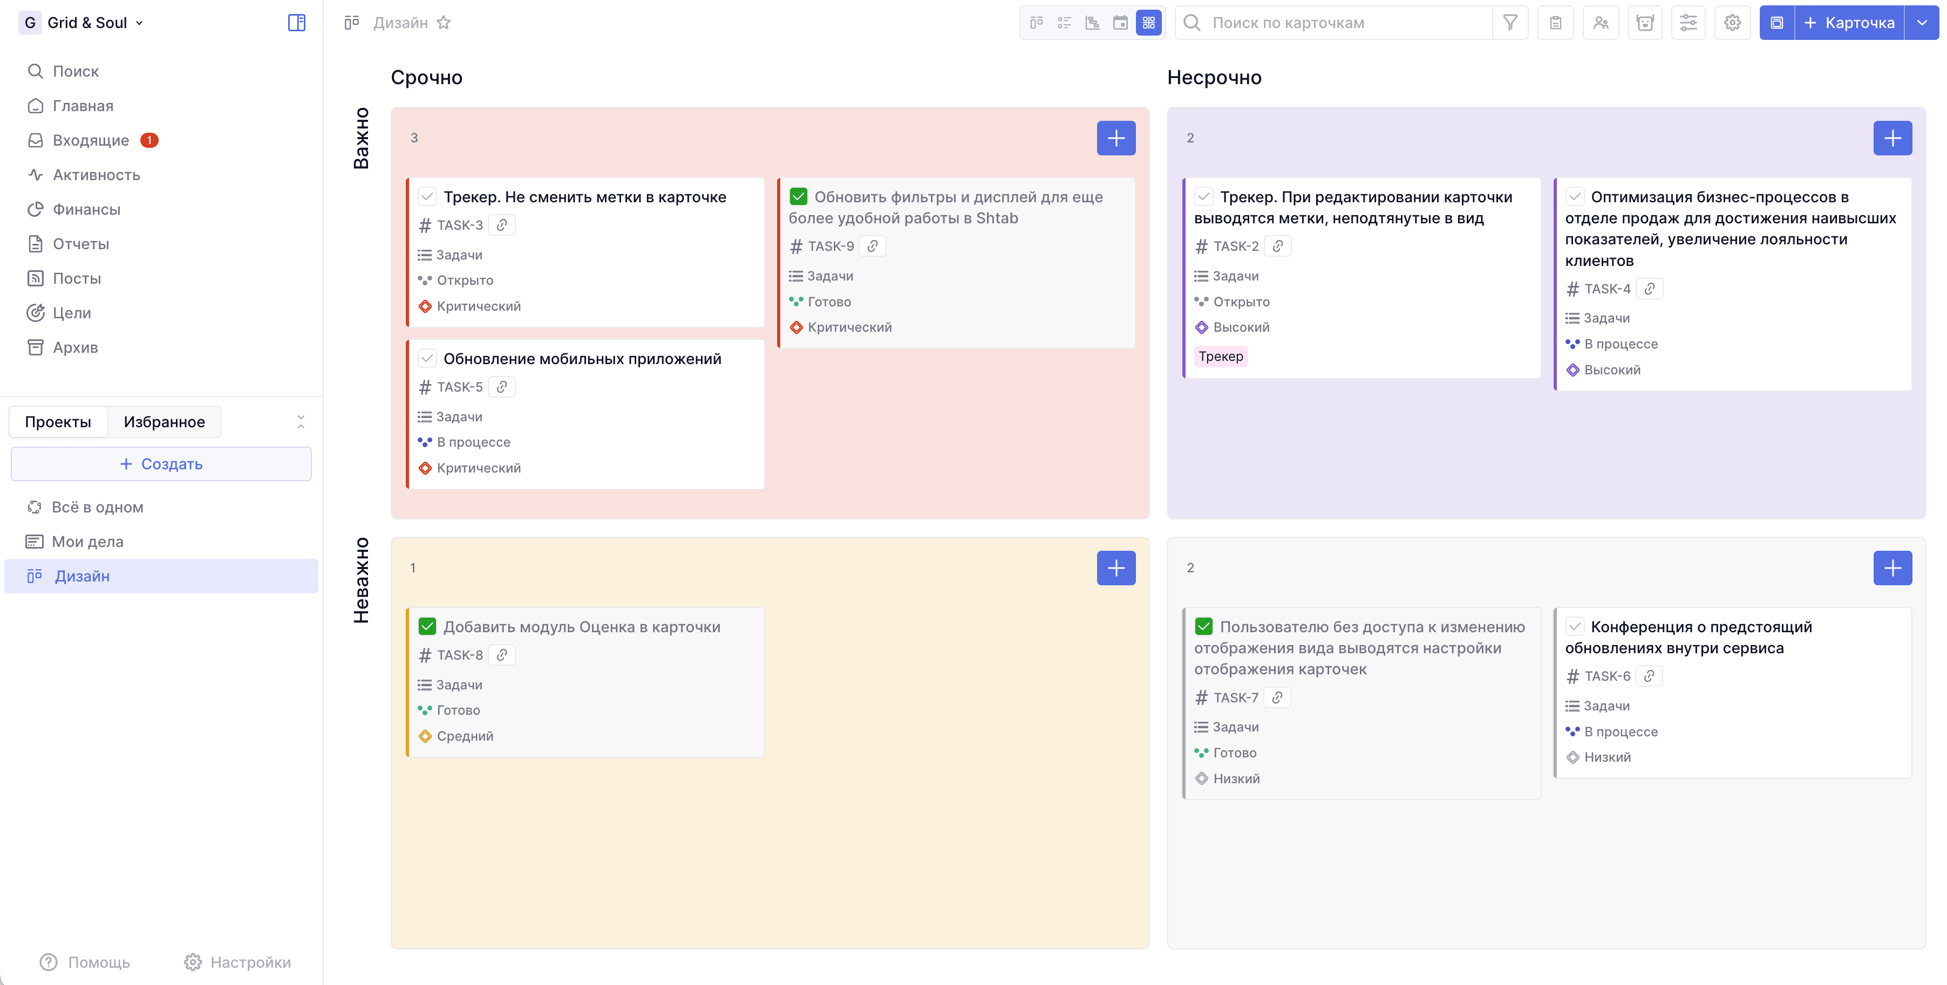Uncheck 'Пользователю без доступа' card
The image size is (1947, 985).
[1203, 627]
